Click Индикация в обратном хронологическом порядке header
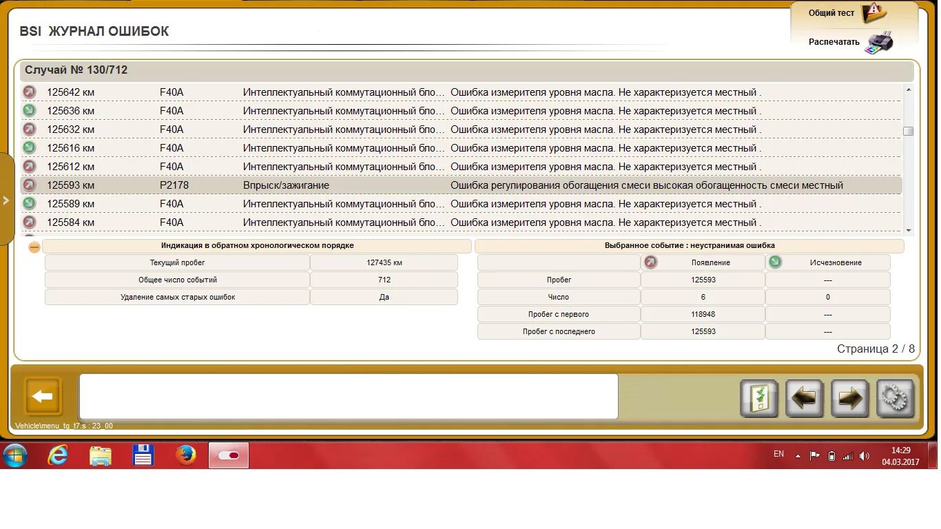The width and height of the screenshot is (941, 529). click(x=258, y=245)
